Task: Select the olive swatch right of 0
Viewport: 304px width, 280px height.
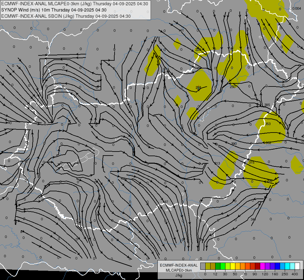Action: tap(208, 266)
